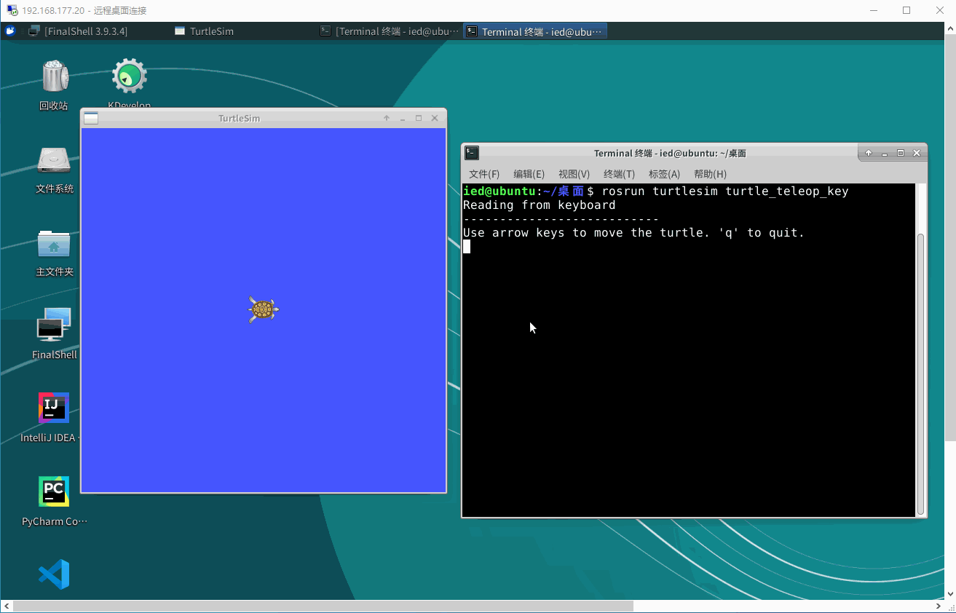Click the remote desktop vertical scrollbar thumb
Screen dimensions: 956x613
click(x=950, y=237)
